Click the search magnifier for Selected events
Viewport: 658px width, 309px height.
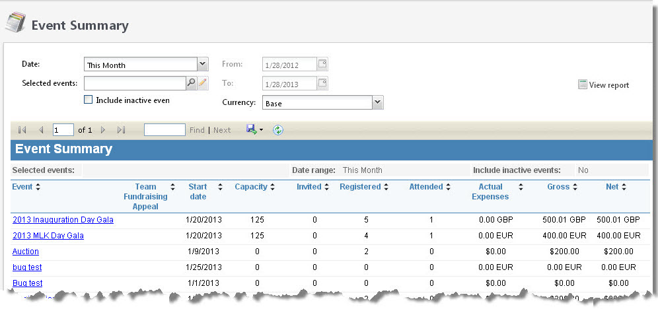click(192, 83)
